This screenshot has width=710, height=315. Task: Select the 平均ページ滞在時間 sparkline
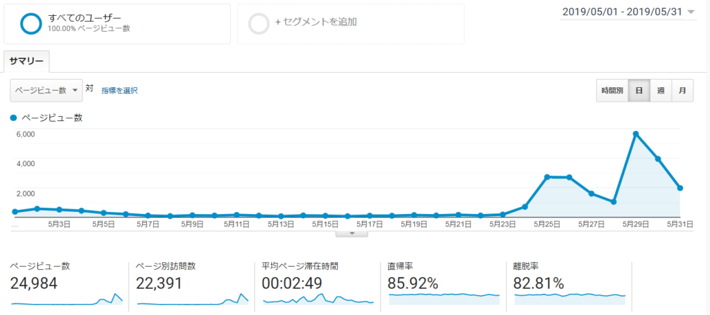pyautogui.click(x=318, y=298)
